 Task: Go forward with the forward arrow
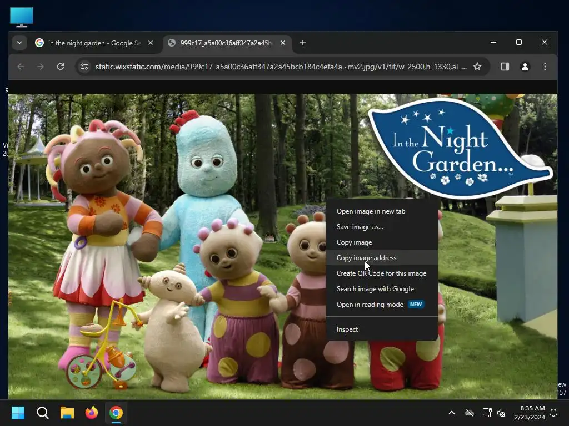(40, 67)
